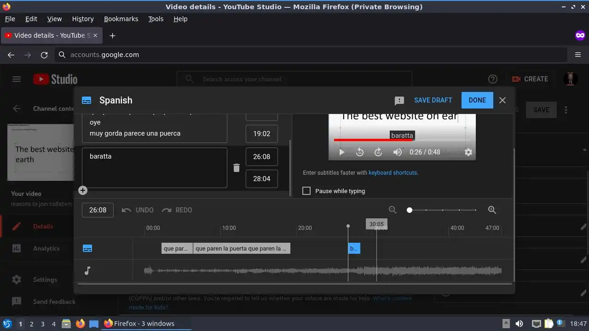Mute the preview video volume
The image size is (589, 331).
[x=397, y=152]
